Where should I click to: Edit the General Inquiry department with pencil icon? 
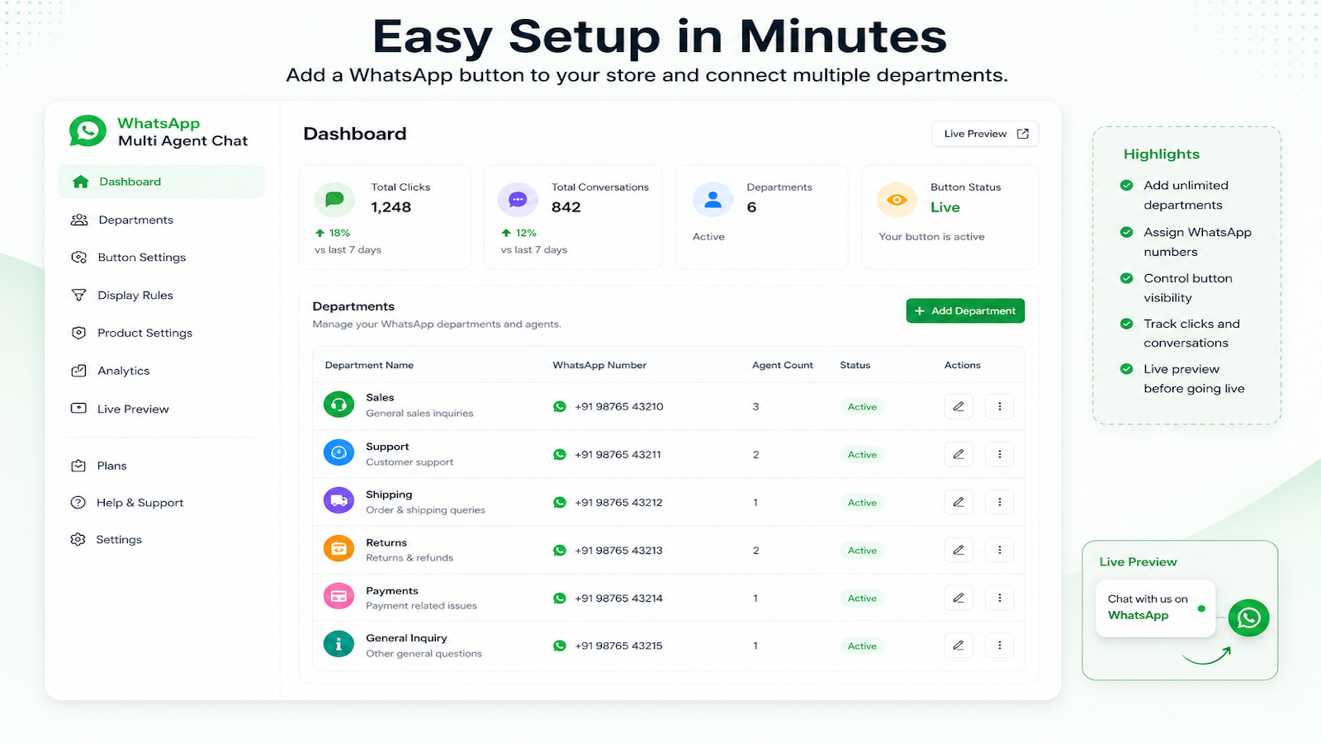[x=959, y=646]
